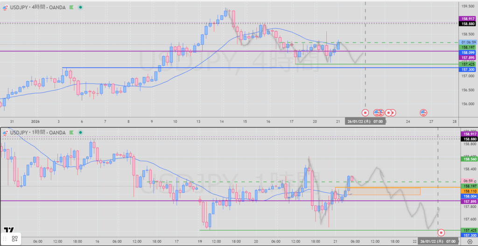Click the 26/01/22 07:00 date label on top chart

point(365,121)
